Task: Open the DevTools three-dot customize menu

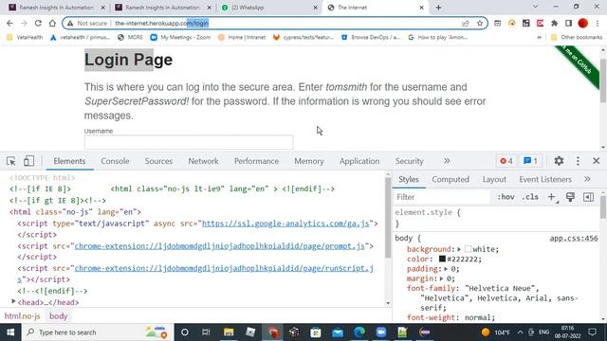Action: point(578,161)
